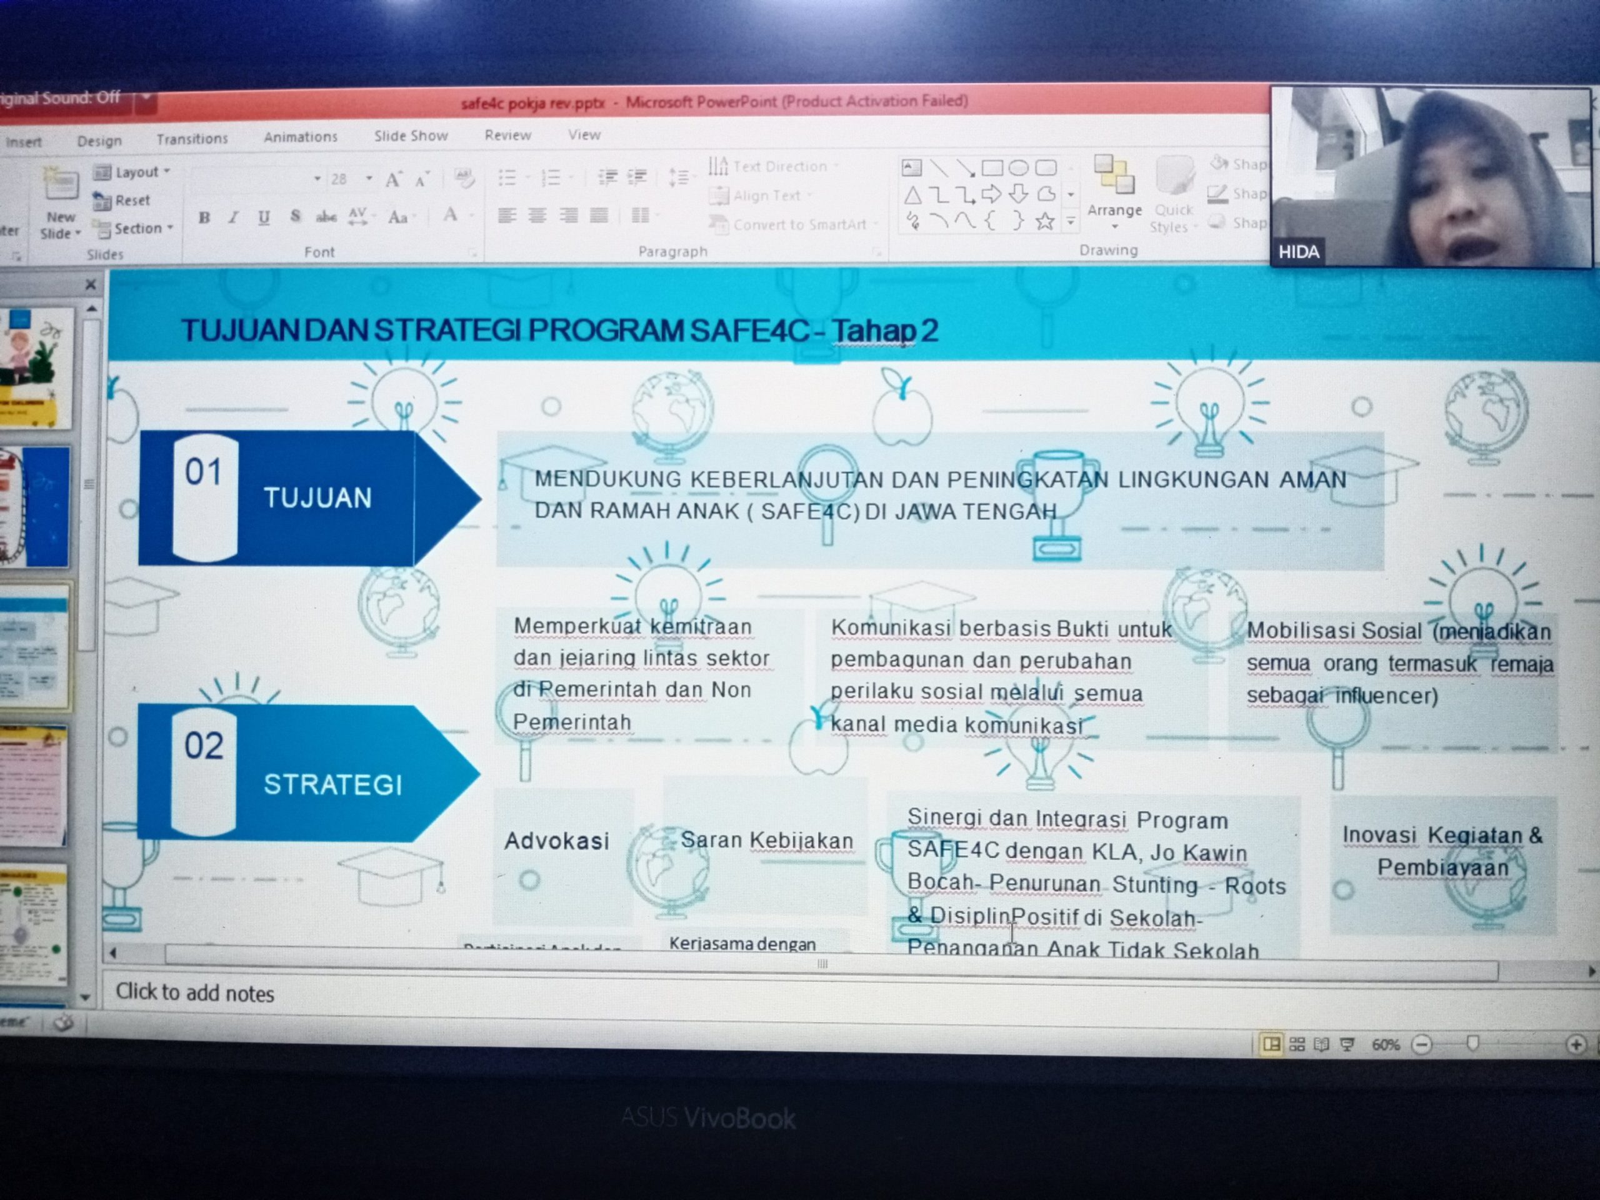1600x1200 pixels.
Task: Toggle Strikethrough formatting
Action: point(326,216)
